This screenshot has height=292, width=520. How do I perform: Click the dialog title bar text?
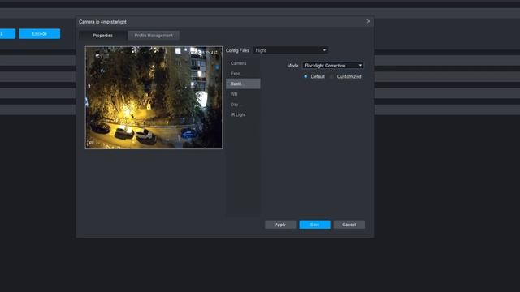pos(102,22)
